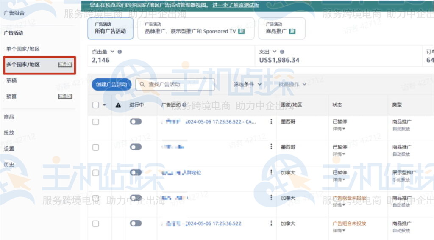Open dropdown arrow next to select-all checkbox
This screenshot has width=434, height=240.
tap(104, 105)
